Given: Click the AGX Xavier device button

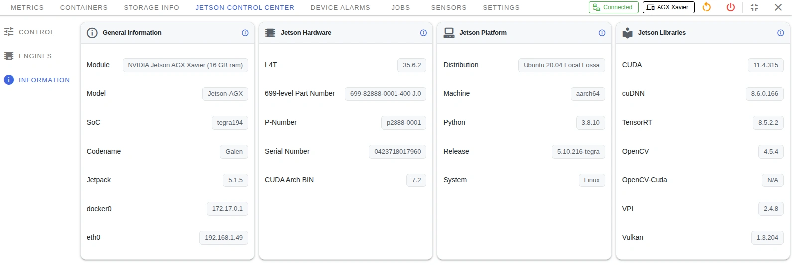Looking at the screenshot, I should tap(668, 7).
